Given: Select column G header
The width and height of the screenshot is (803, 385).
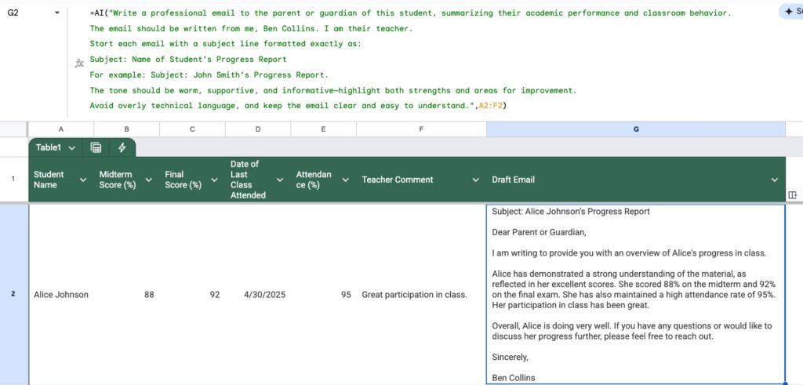Looking at the screenshot, I should 635,129.
